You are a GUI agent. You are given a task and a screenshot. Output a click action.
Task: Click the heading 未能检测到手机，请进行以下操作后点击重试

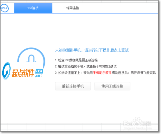pyautogui.click(x=92, y=50)
